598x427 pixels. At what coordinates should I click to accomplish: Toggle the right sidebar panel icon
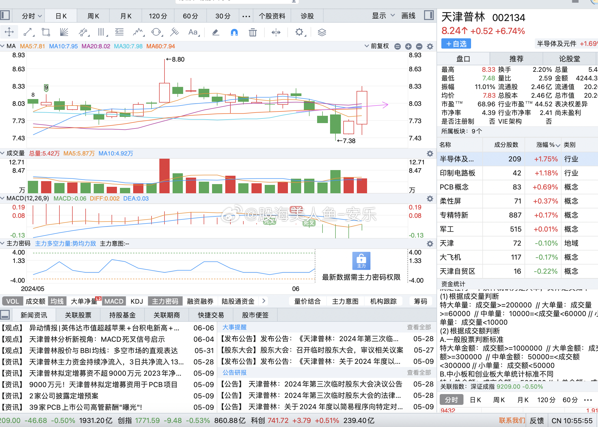pos(429,15)
